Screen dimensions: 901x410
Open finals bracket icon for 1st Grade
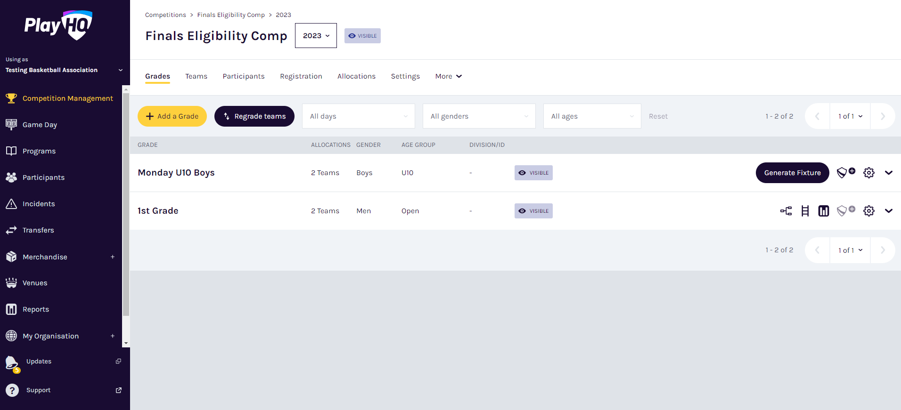786,211
